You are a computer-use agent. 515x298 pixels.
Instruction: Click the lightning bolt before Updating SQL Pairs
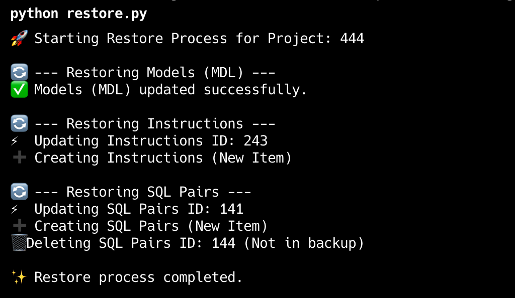tap(15, 209)
